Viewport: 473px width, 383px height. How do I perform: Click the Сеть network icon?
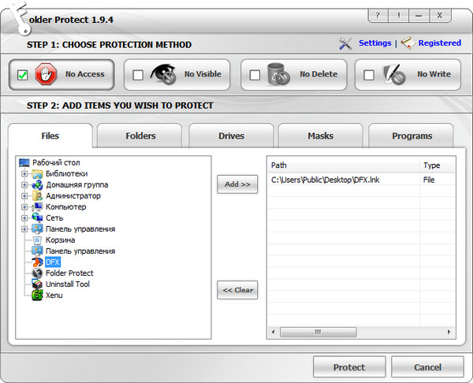[37, 218]
